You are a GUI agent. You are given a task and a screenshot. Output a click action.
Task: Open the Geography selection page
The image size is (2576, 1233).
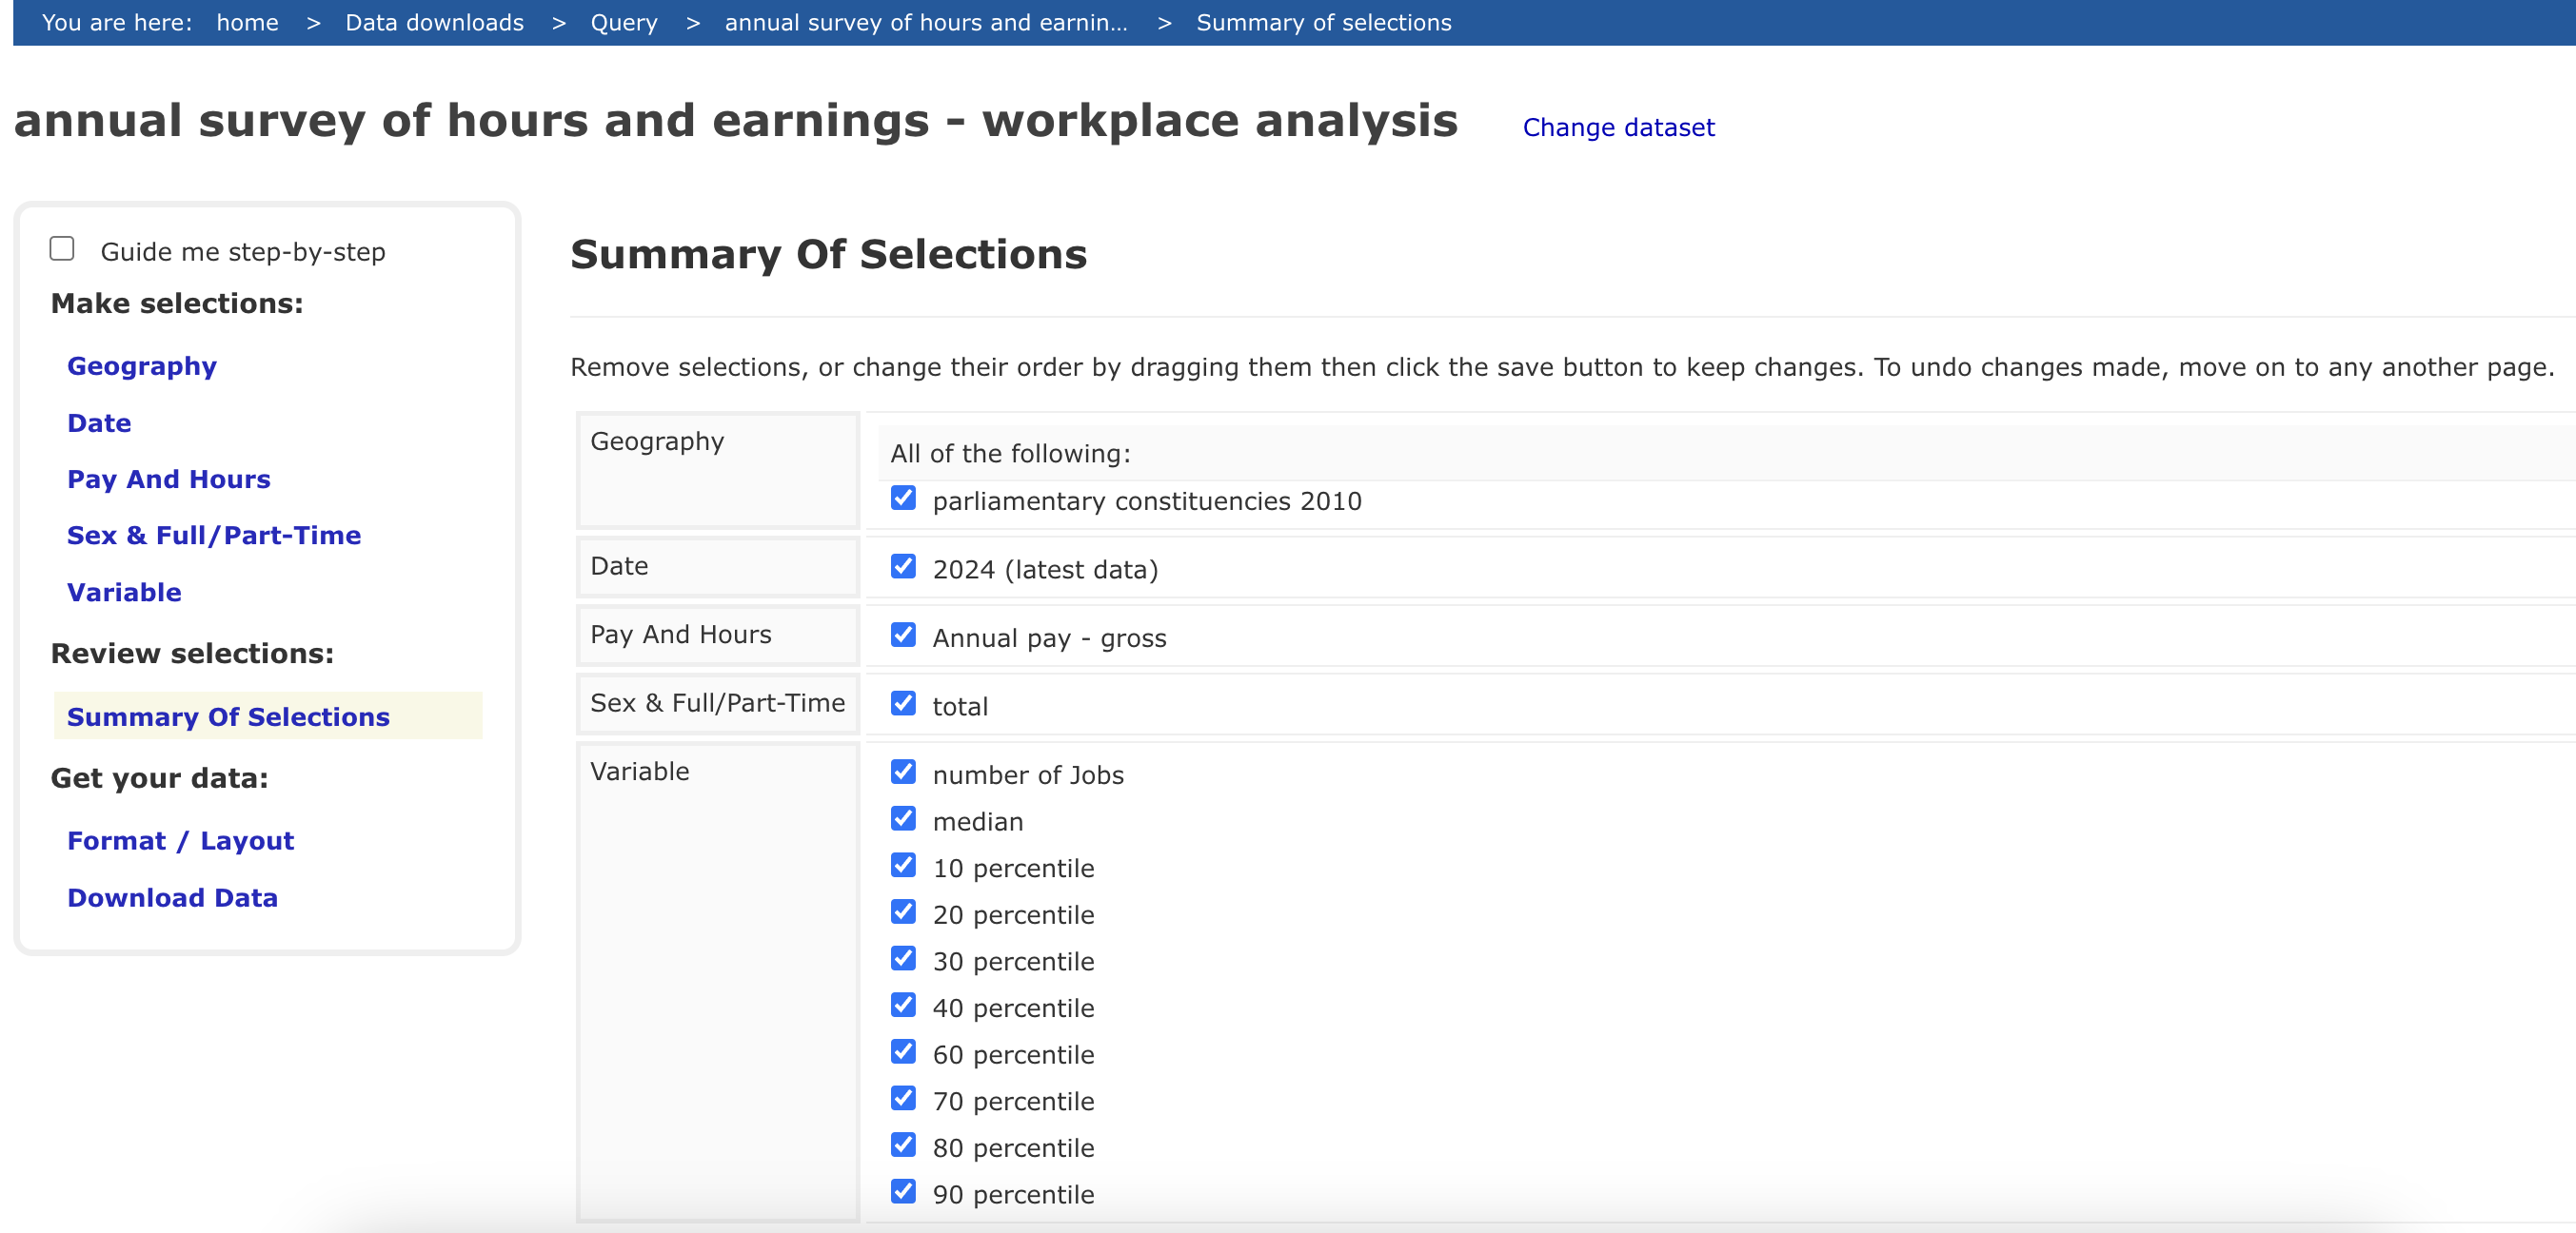tap(142, 366)
